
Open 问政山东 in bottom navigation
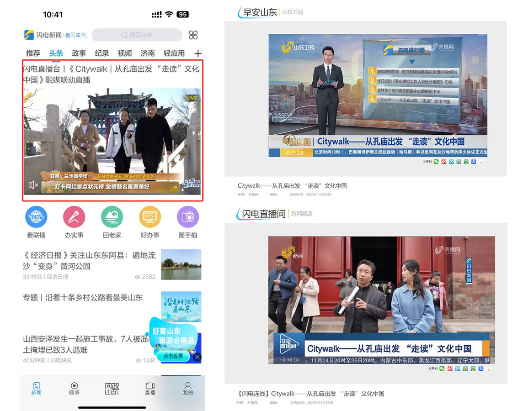coord(112,389)
